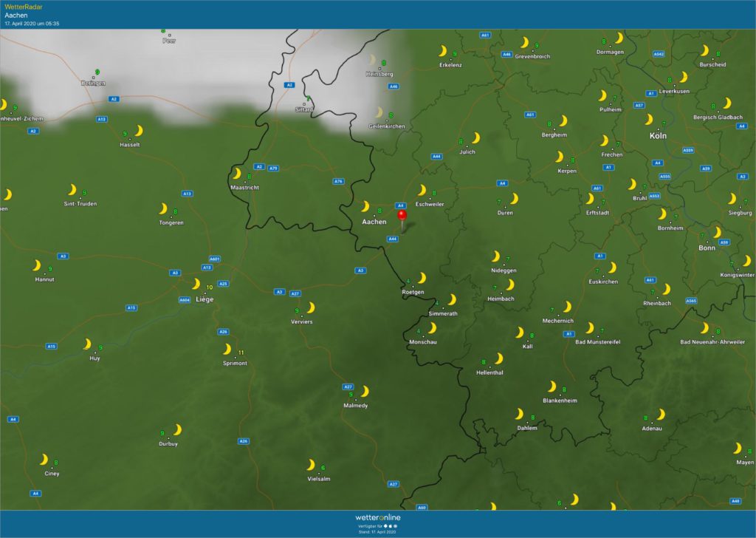Click the Bergisch Gladbach label

718,118
